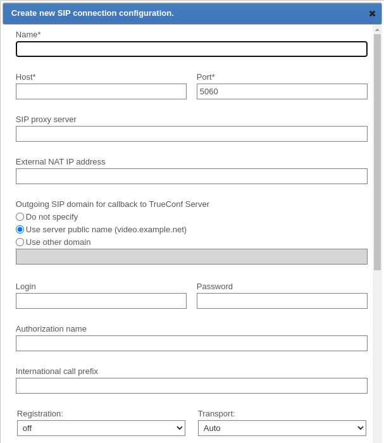Image resolution: width=384 pixels, height=443 pixels.
Task: Click the External NAT IP address field
Action: click(x=192, y=177)
